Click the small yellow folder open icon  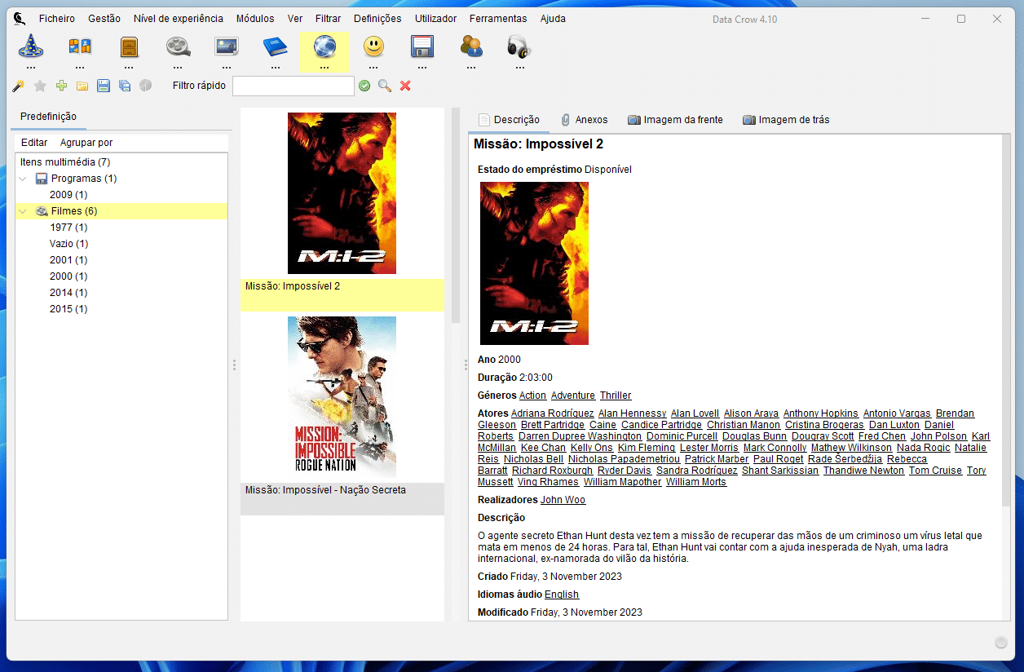point(82,86)
